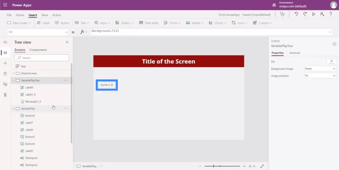This screenshot has width=339, height=170.
Task: Open the View tab
Action: (44, 15)
